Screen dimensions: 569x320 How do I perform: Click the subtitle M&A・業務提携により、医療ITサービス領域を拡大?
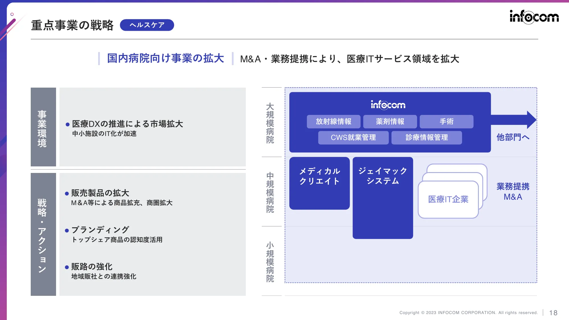click(350, 59)
